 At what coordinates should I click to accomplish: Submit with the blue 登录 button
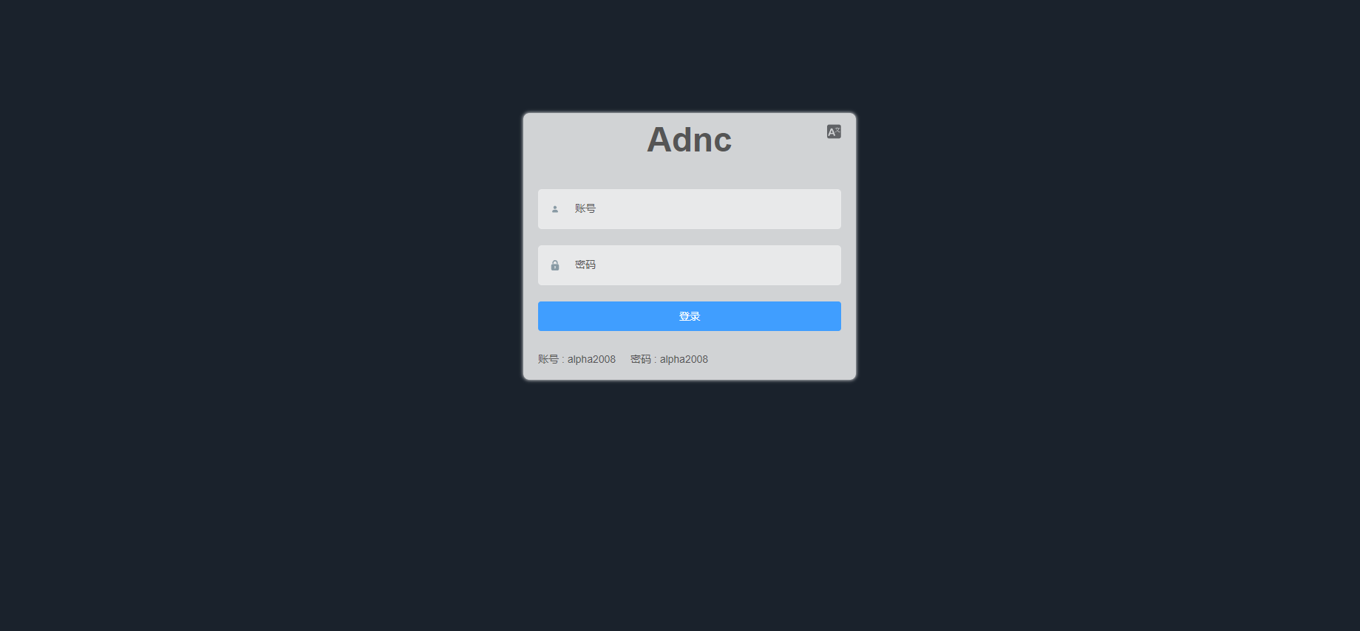click(x=690, y=316)
